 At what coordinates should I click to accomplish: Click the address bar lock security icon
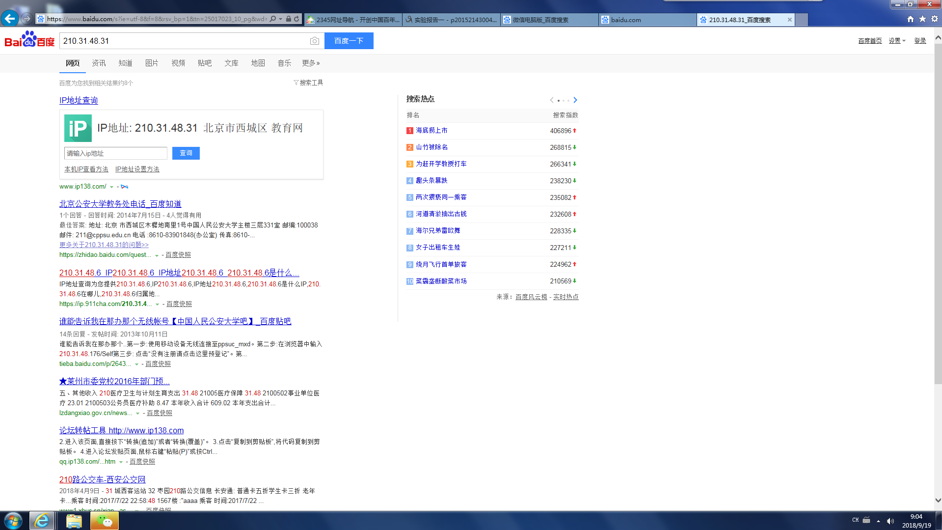tap(289, 19)
